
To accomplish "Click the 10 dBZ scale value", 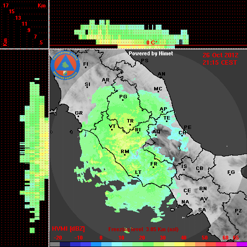I will [121, 238].
